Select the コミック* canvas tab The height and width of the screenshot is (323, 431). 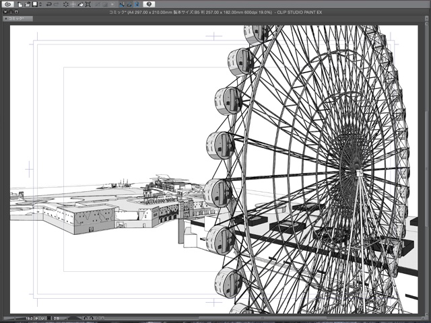(18, 19)
